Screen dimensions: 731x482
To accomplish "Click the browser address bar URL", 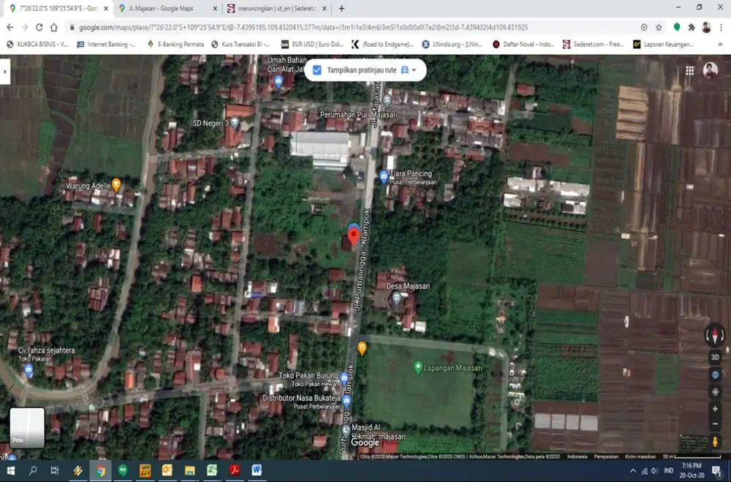I will (x=303, y=28).
